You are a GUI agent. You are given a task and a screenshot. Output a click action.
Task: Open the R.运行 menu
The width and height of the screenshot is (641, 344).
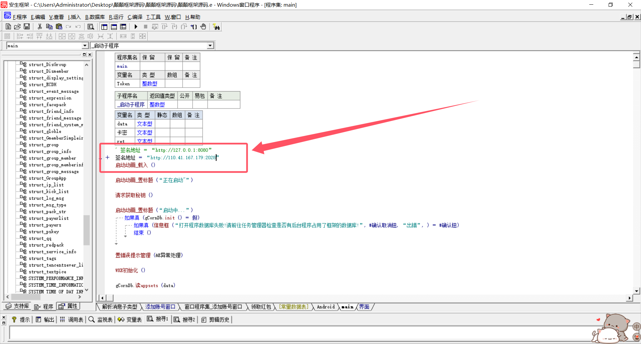click(116, 17)
